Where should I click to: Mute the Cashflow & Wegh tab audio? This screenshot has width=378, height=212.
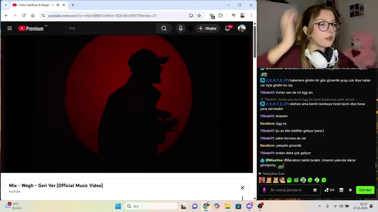pos(58,5)
